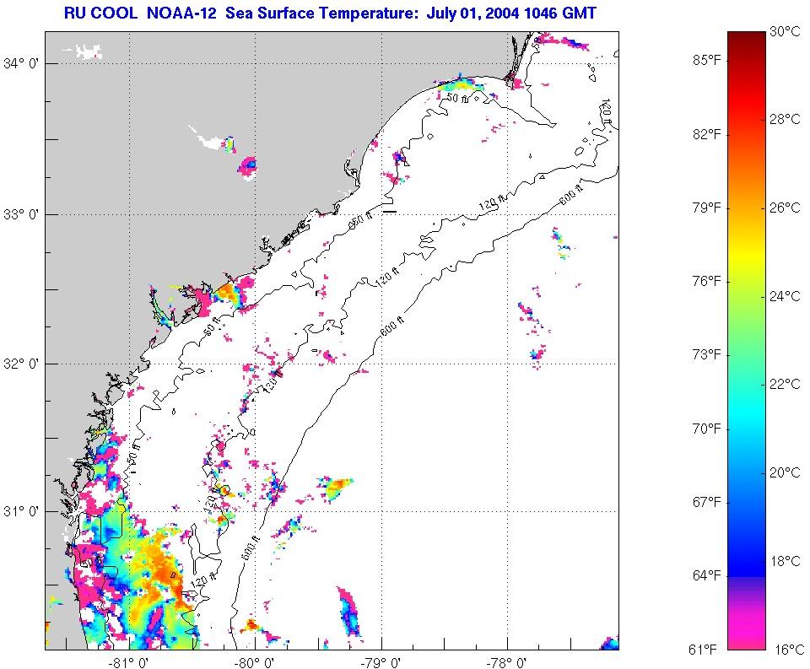Click the "-81° 0'" longitude label
The image size is (810, 669).
[x=129, y=662]
